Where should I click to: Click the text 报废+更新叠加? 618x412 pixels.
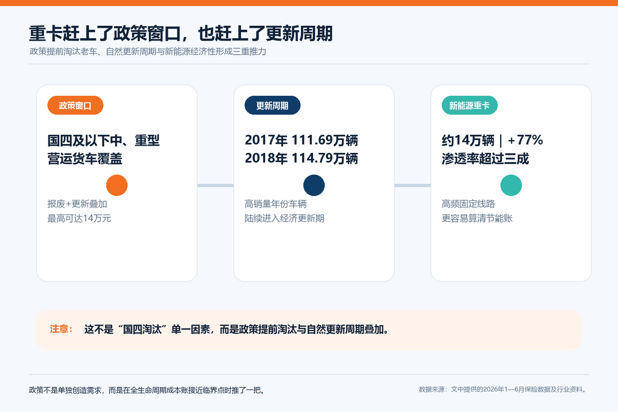[x=77, y=204]
